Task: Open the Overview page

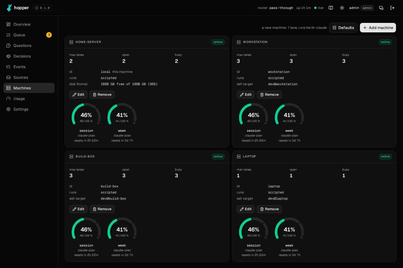Action: (29, 24)
